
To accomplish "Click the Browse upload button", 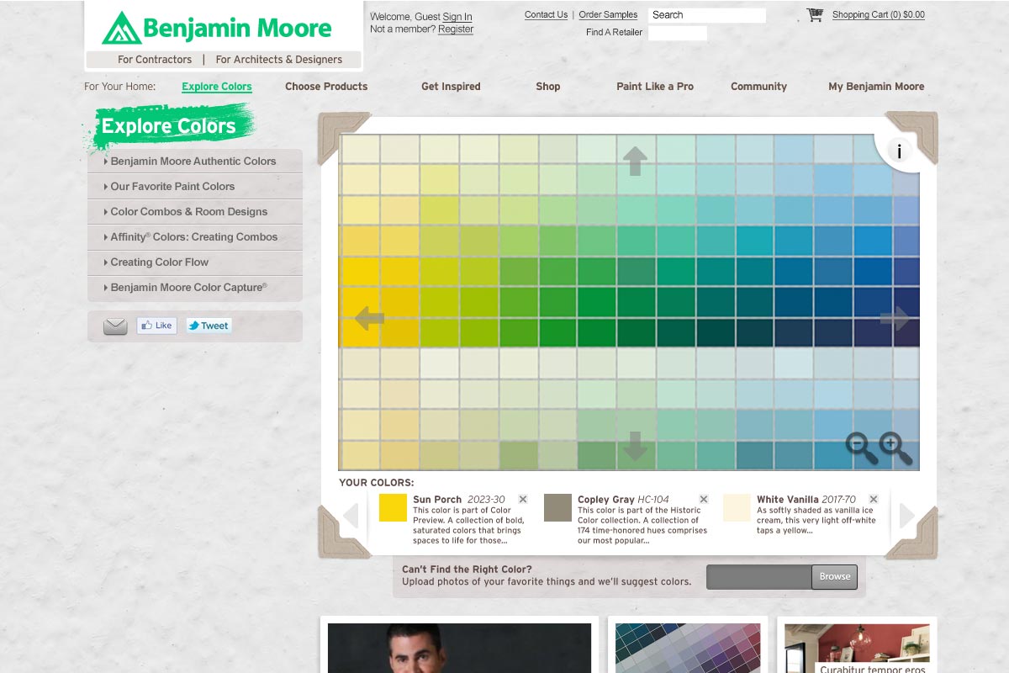I will coord(834,576).
